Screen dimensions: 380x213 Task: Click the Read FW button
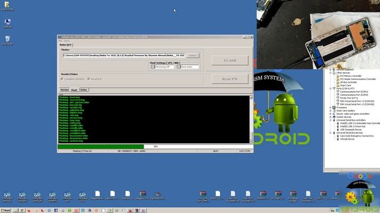pos(230,79)
